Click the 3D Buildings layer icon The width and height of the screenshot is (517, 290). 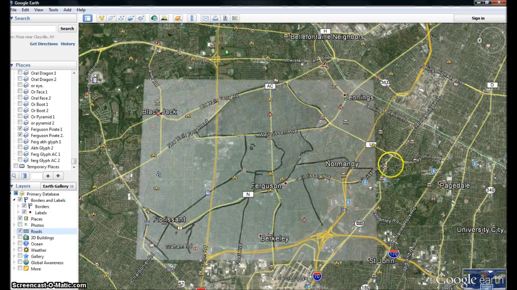[26, 238]
